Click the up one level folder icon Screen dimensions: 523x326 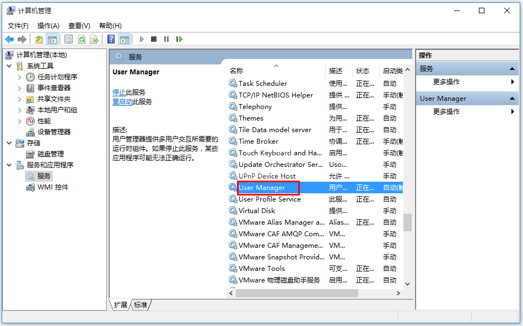[39, 39]
